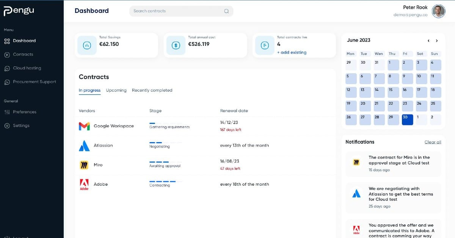This screenshot has width=455, height=238.
Task: Click the add existing link
Action: pyautogui.click(x=292, y=52)
